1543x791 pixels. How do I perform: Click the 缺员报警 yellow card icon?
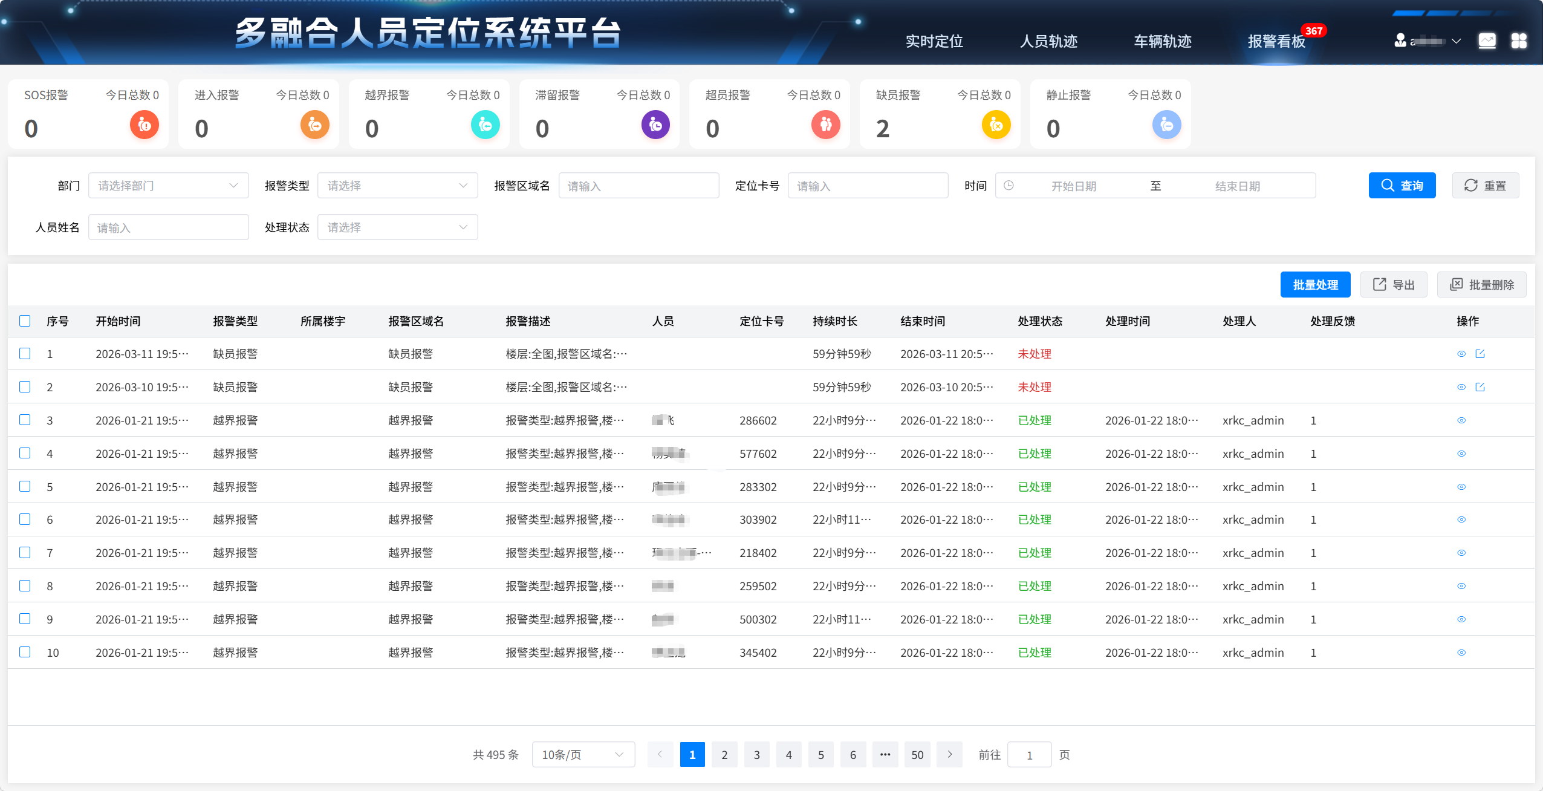[x=996, y=125]
